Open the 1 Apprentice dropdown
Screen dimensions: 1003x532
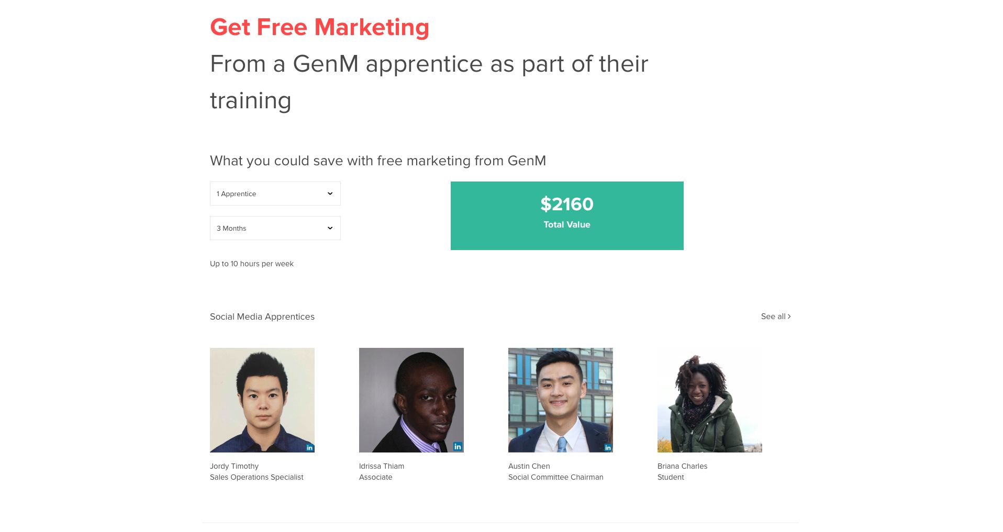click(275, 194)
